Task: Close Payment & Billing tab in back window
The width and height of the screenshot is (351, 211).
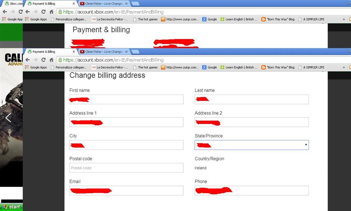Action: 74,3
